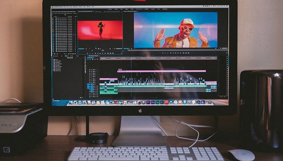Open Source monitor settings wrench
283x161 pixels.
tap(115, 49)
